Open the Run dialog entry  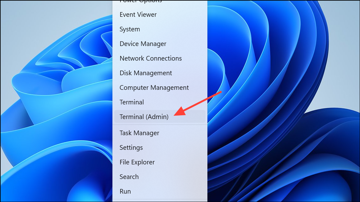coord(160,191)
